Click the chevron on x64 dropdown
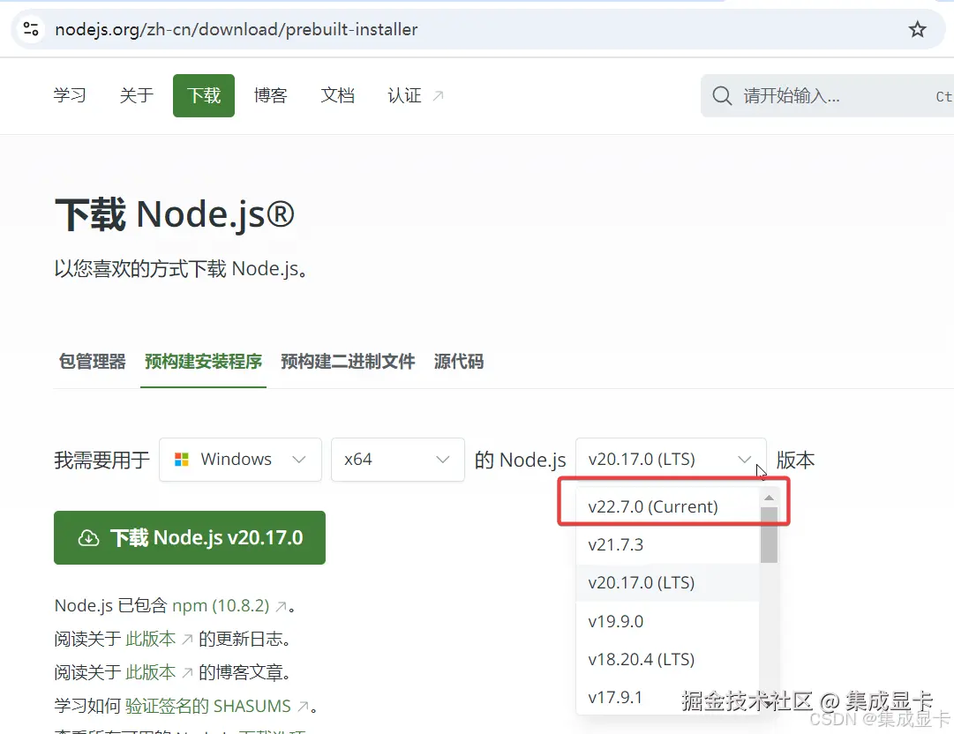954x734 pixels. (x=443, y=460)
